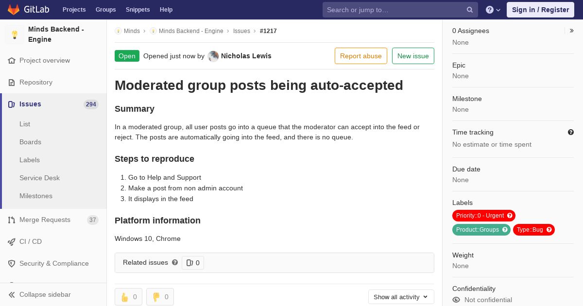Click the Minds breadcrumb avatar icon
Screen dimensions: 583x306
coord(118,31)
